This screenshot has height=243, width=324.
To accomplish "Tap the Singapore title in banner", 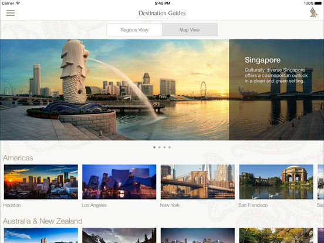I will (262, 60).
